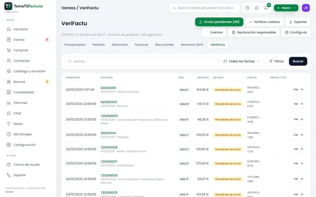Open the Compras cart icon

[x=9, y=50]
